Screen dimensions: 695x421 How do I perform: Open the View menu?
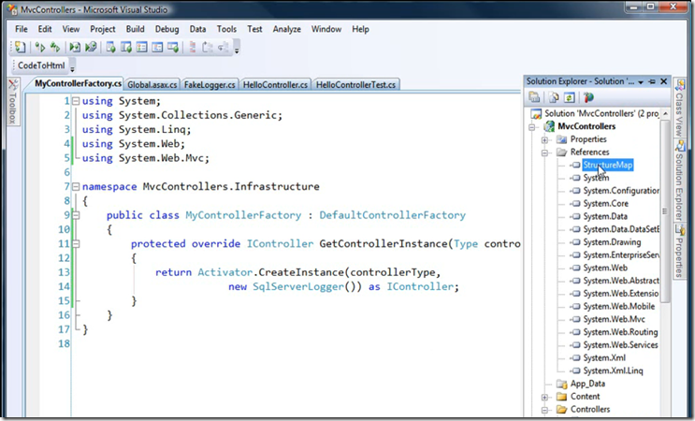(71, 29)
